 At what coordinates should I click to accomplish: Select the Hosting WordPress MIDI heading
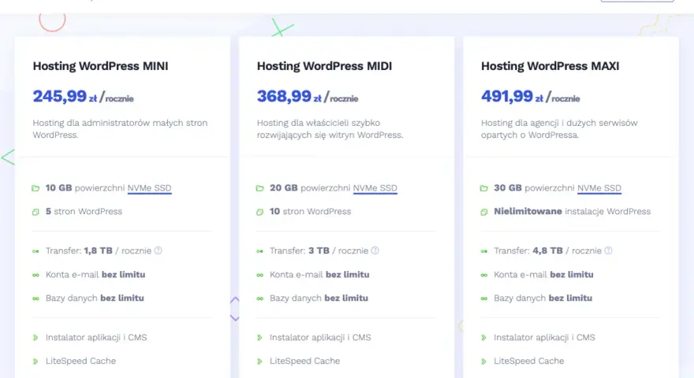(324, 66)
